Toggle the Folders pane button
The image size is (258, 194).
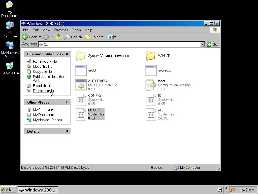pos(94,37)
